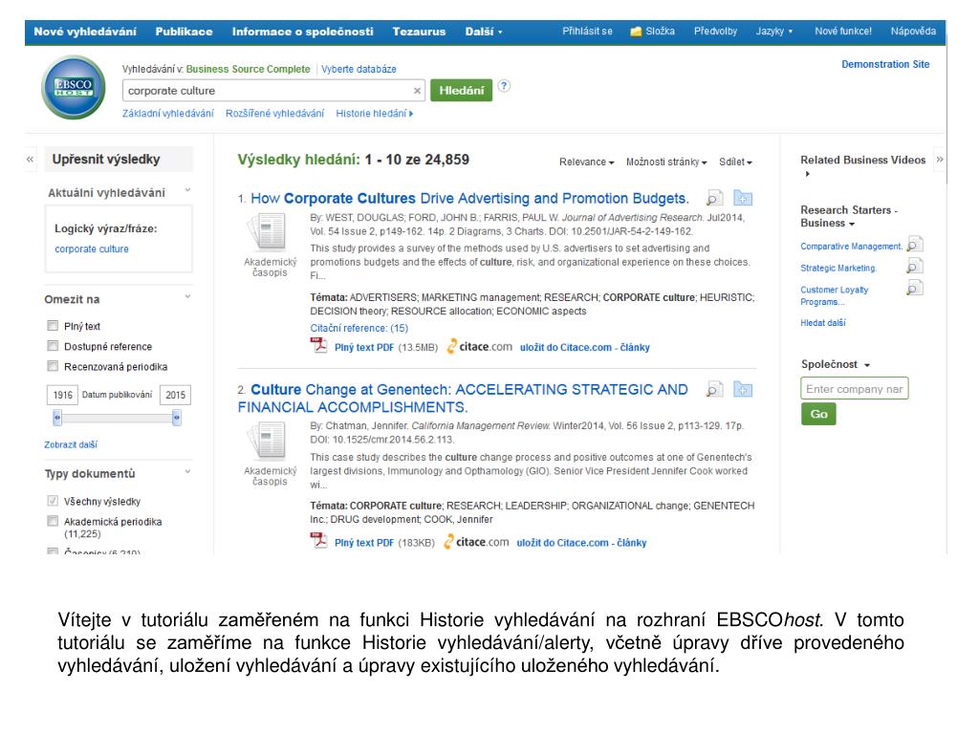
Task: Open Informace o společnosti menu
Action: tap(302, 32)
